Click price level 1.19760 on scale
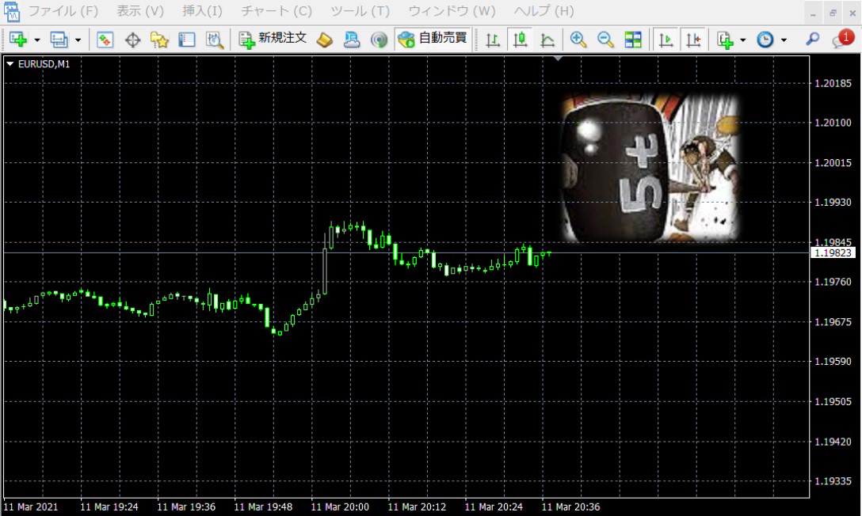This screenshot has height=516, width=862. (833, 283)
